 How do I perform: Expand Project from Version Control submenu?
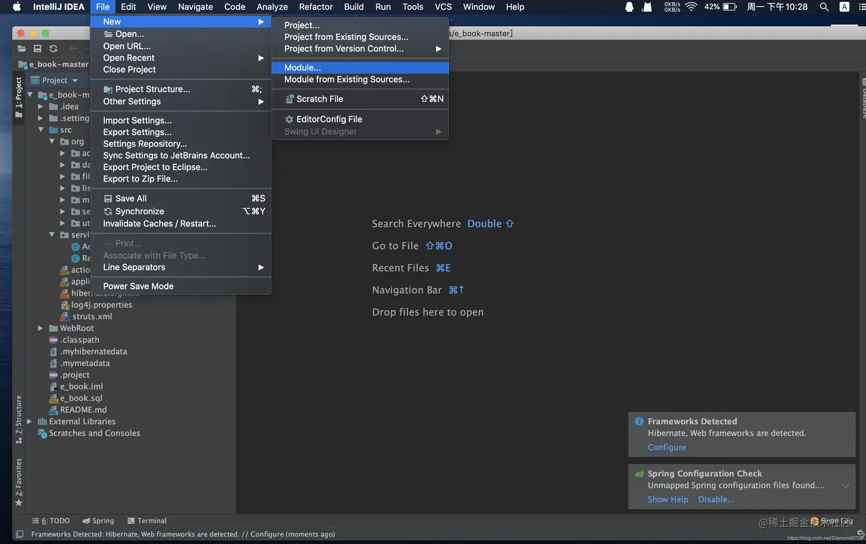360,49
